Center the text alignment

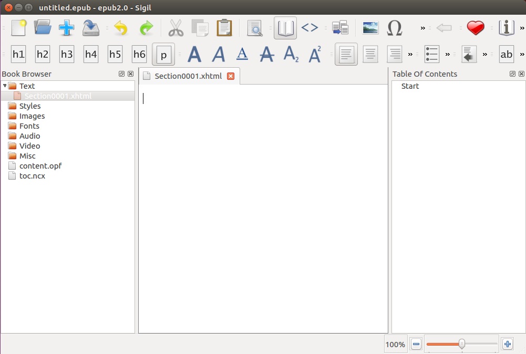tap(370, 54)
